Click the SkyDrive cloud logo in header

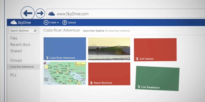pos(14,23)
